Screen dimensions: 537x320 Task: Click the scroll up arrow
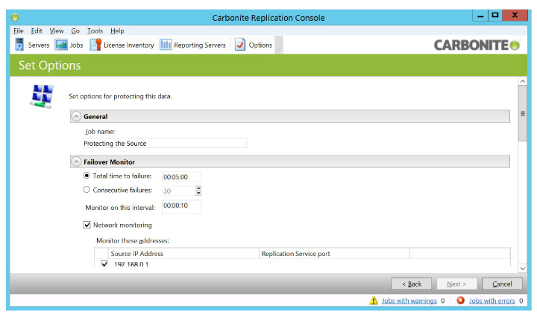point(522,81)
